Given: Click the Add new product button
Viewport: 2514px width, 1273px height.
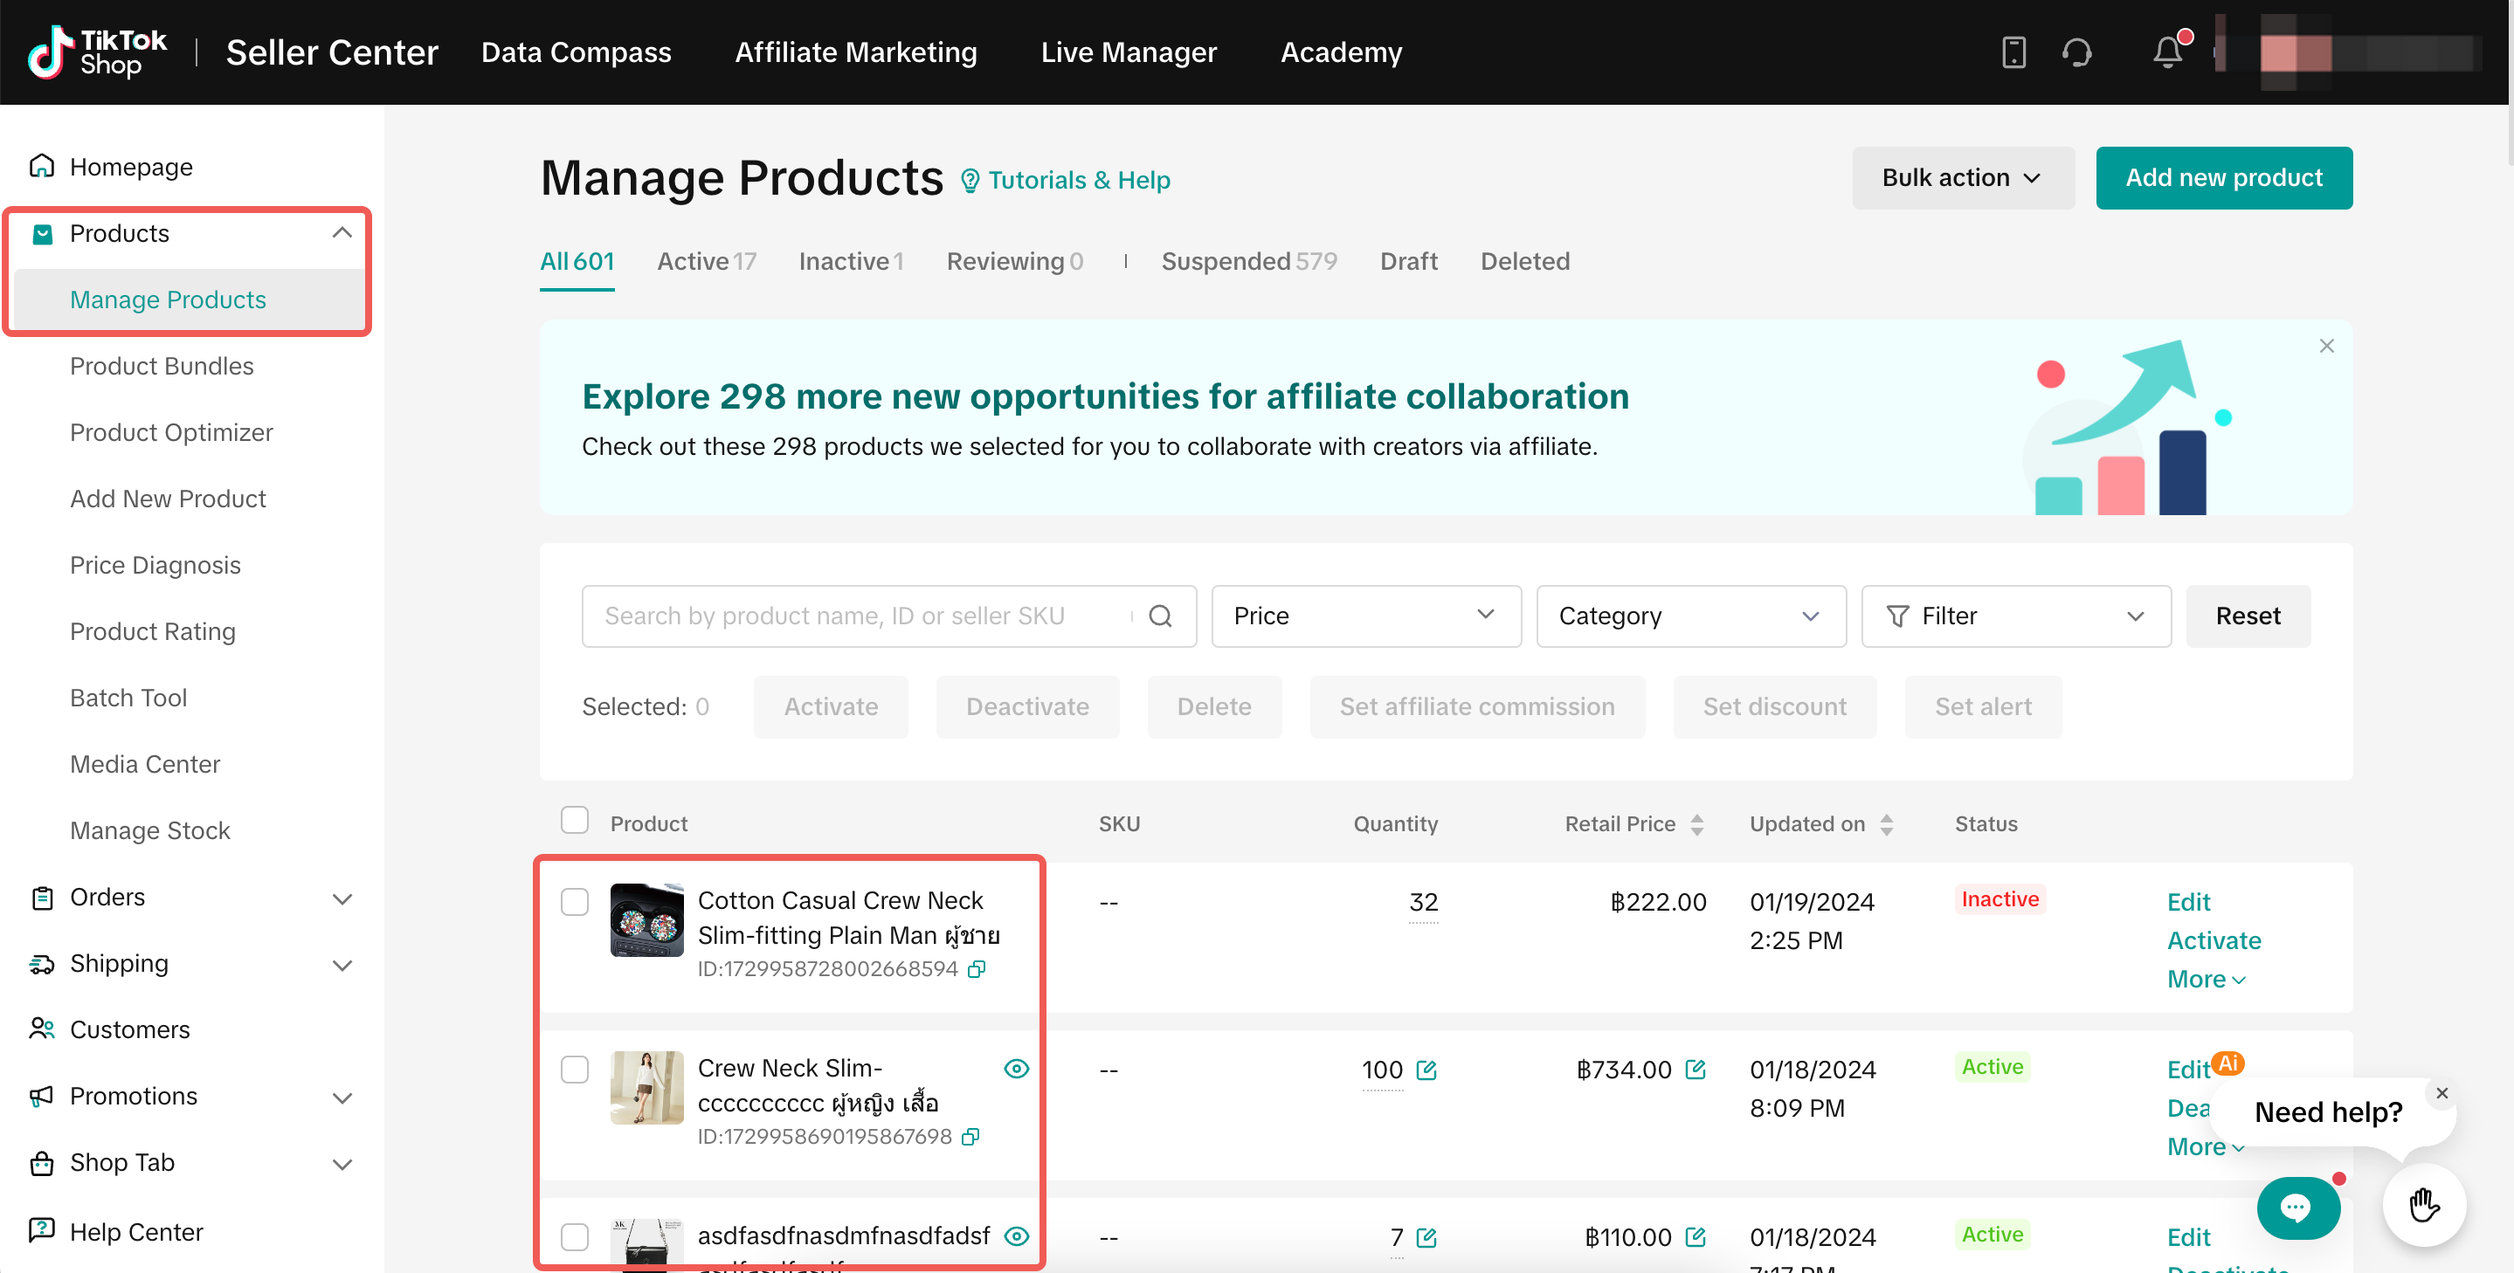Looking at the screenshot, I should click(x=2223, y=177).
